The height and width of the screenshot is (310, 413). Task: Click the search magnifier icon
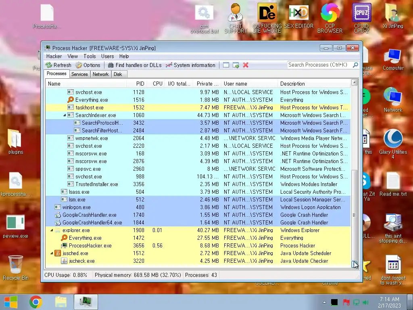[x=355, y=65]
